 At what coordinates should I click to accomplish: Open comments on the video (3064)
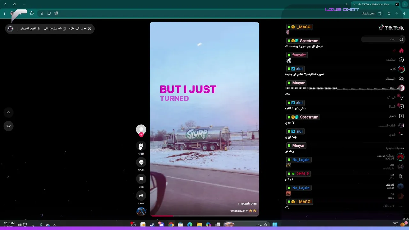point(141,162)
